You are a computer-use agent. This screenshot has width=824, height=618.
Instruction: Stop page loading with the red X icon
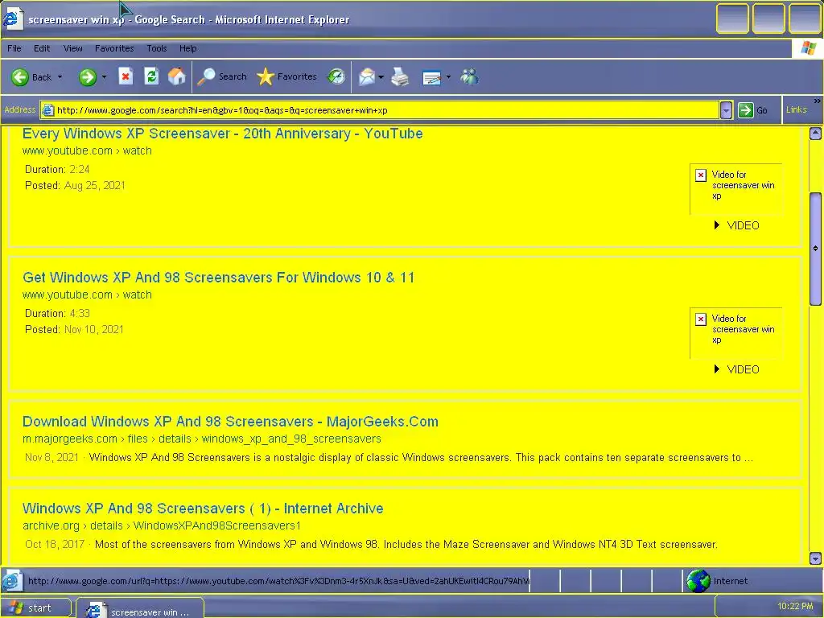[125, 76]
